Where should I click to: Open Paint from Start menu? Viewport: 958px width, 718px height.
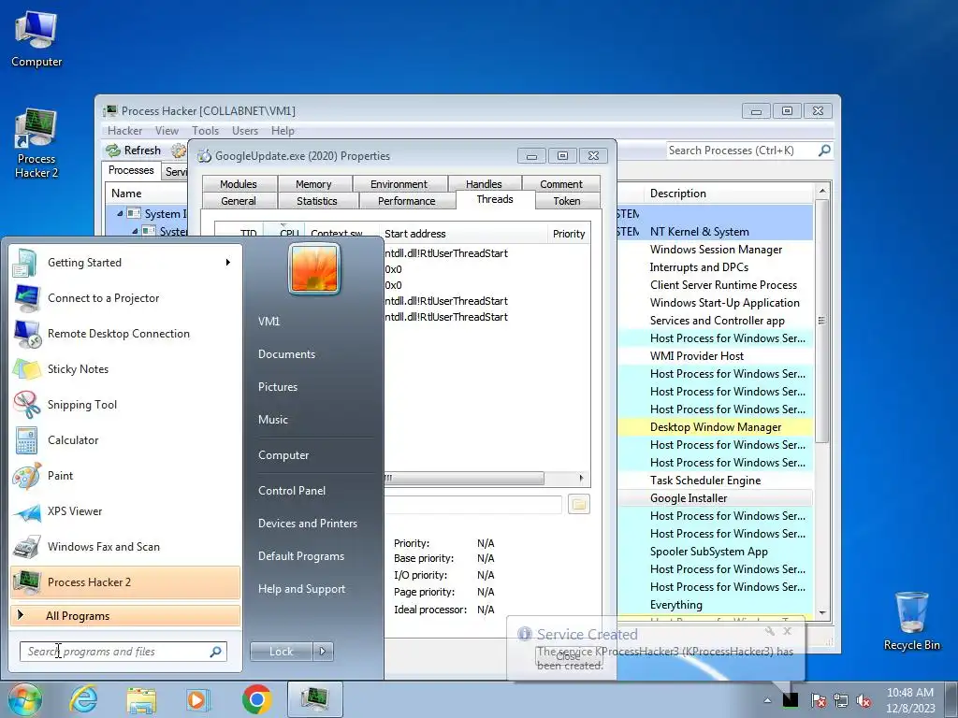pos(125,476)
